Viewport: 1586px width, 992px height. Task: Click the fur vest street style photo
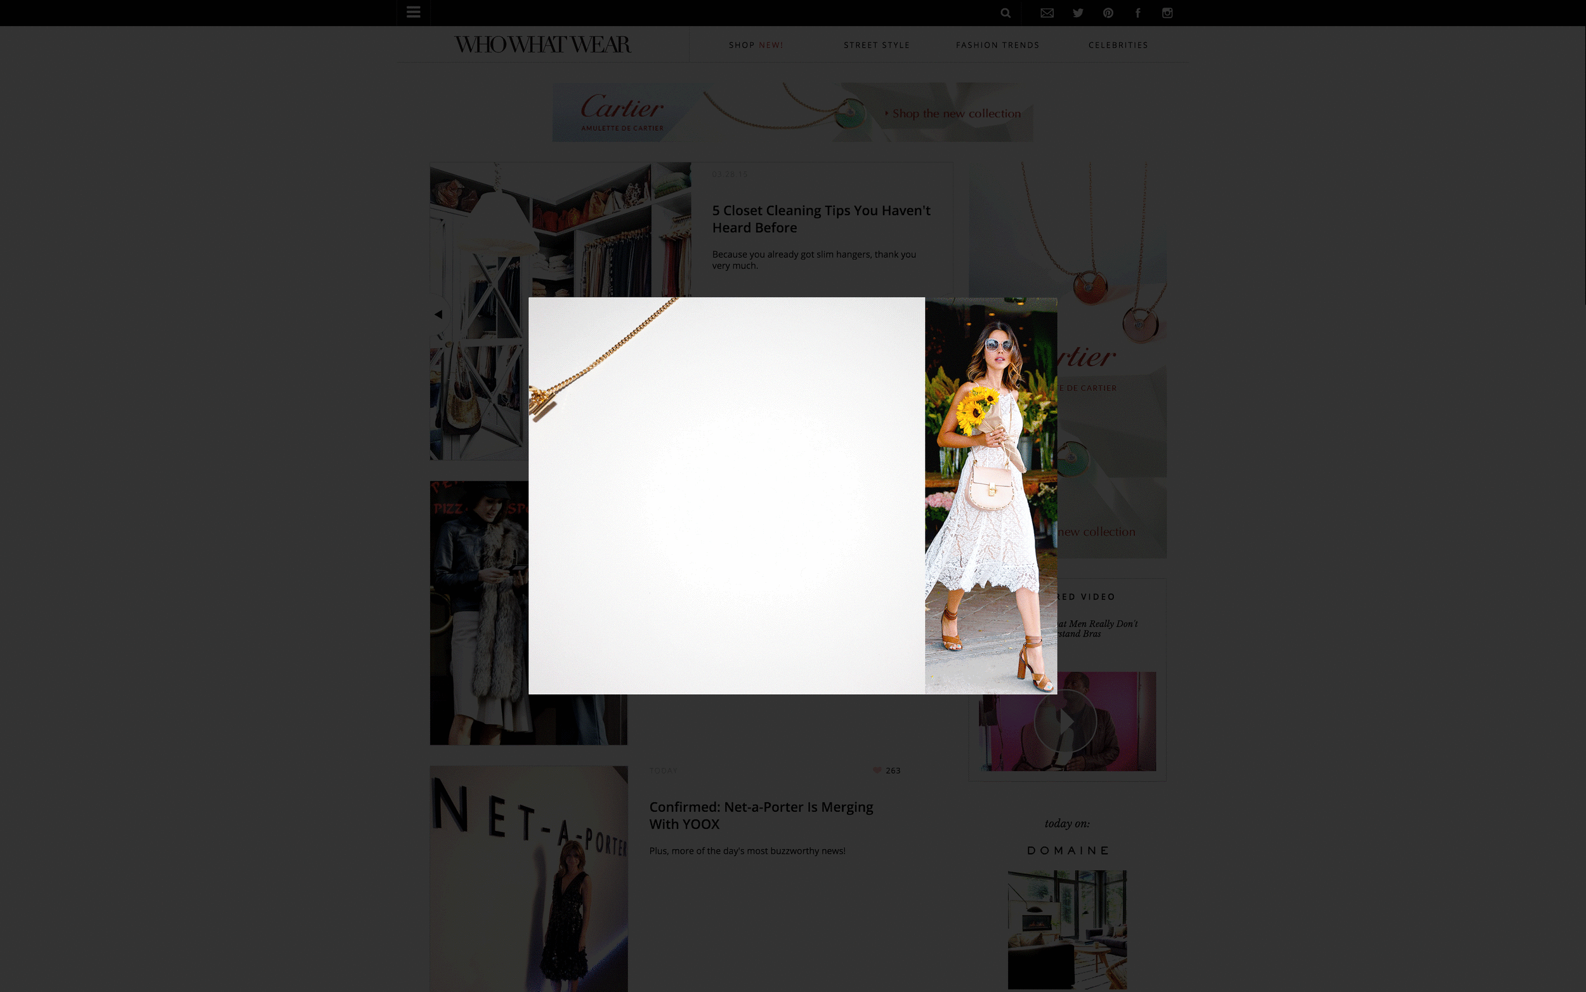479,613
